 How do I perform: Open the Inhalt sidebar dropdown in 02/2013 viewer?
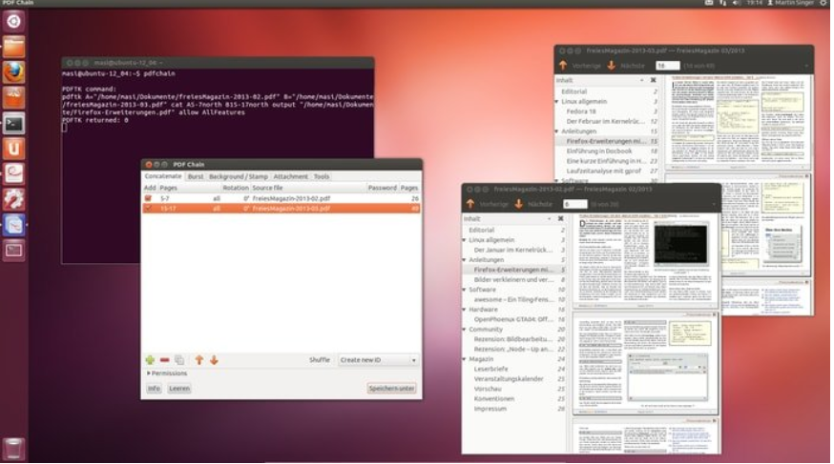pos(550,219)
